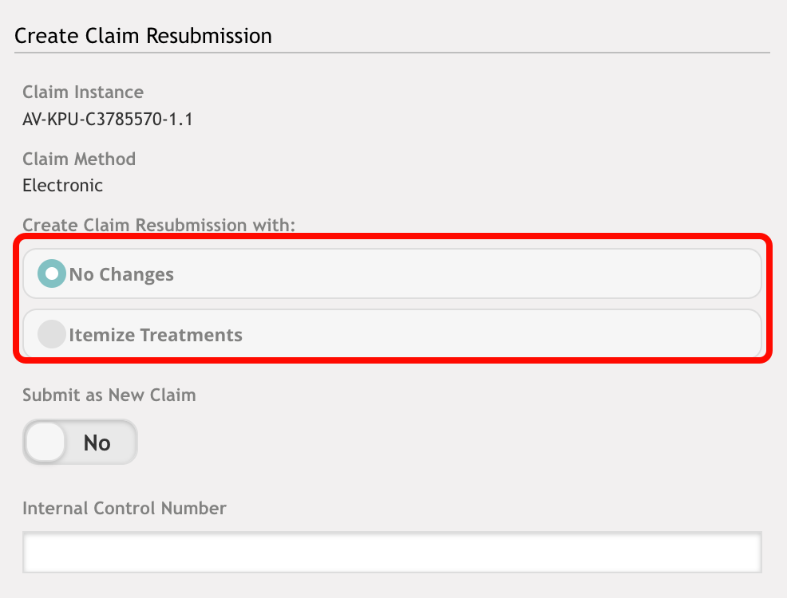Toggle the Submit as New Claim switch
The height and width of the screenshot is (598, 787).
(x=81, y=442)
